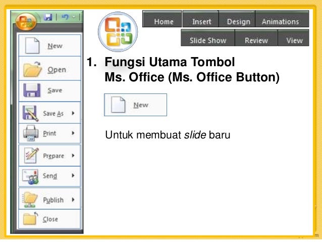This screenshot has width=322, height=242.
Task: Select the Prepare menu entry
Action: (49, 156)
